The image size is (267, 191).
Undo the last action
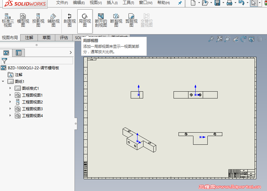click(242, 3)
